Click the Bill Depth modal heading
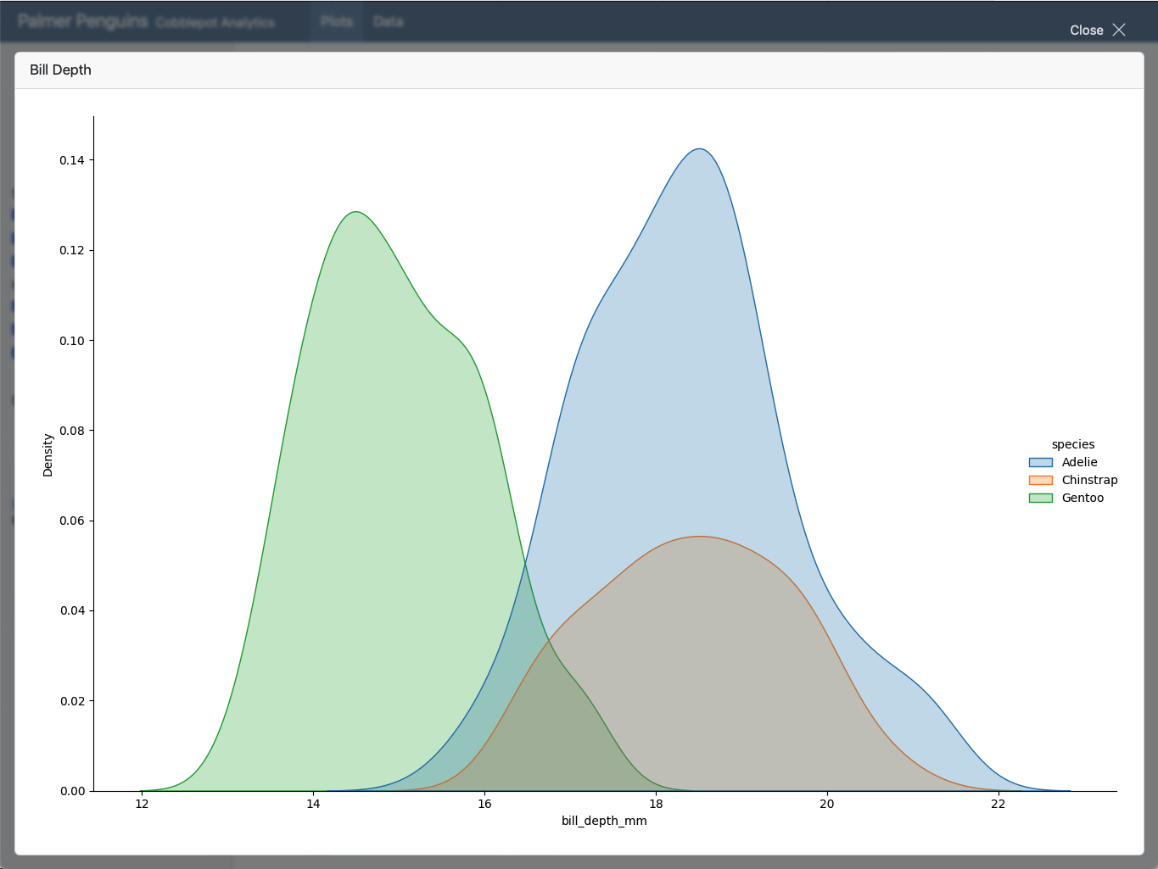1158x869 pixels. click(x=60, y=70)
